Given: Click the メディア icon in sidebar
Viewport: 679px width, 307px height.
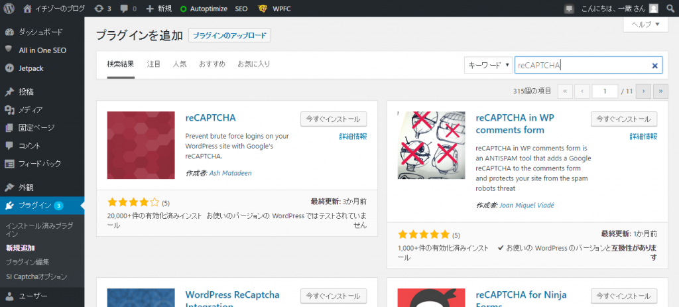Looking at the screenshot, I should (9, 109).
